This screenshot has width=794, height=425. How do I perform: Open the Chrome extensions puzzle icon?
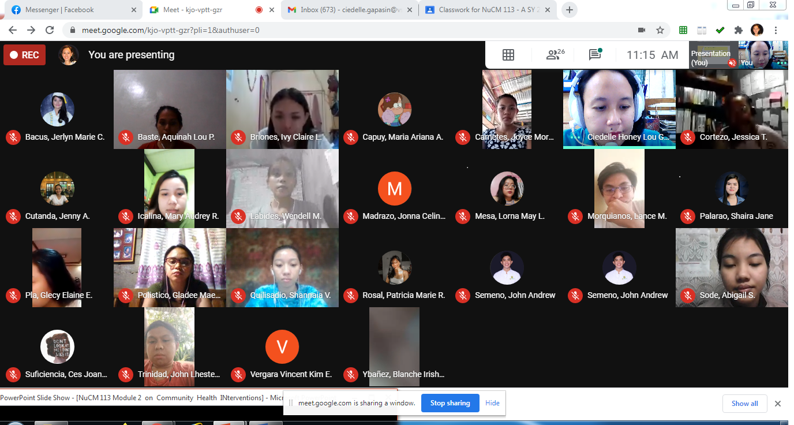738,30
